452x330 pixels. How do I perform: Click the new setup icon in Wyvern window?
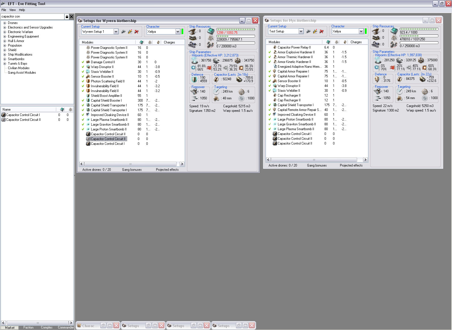(x=123, y=32)
